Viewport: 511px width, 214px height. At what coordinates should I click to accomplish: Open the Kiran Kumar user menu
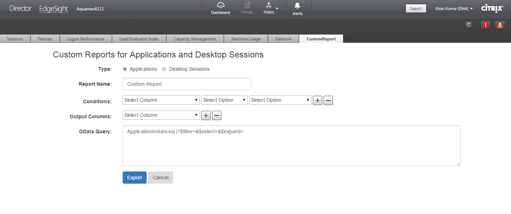click(x=454, y=9)
